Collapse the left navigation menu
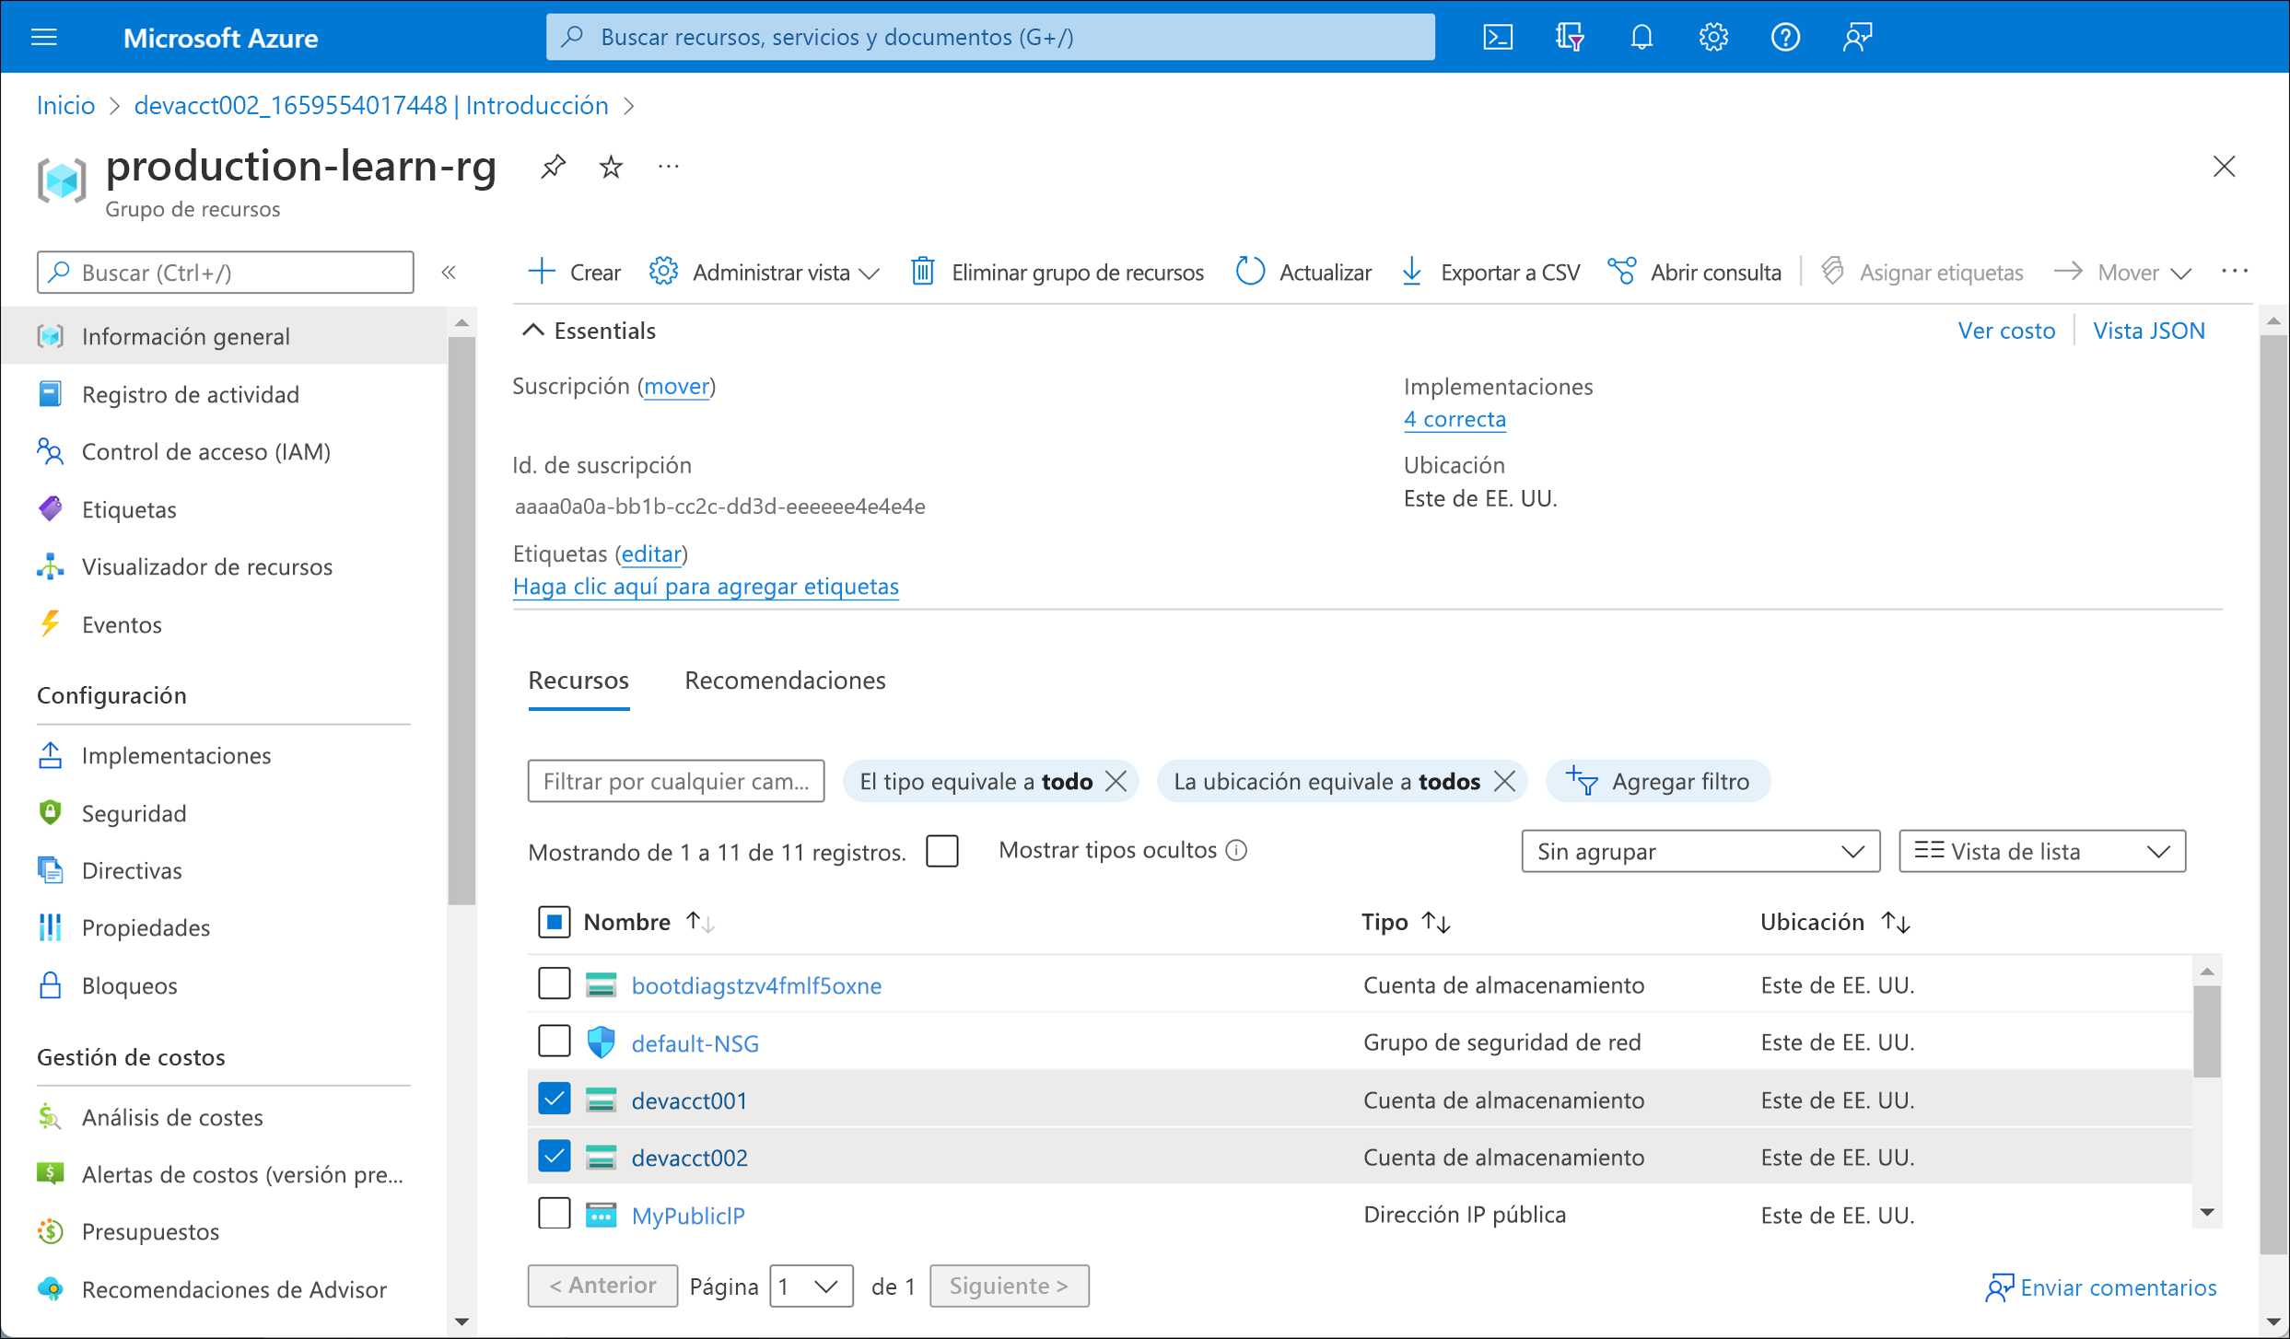Image resolution: width=2290 pixels, height=1339 pixels. click(449, 273)
